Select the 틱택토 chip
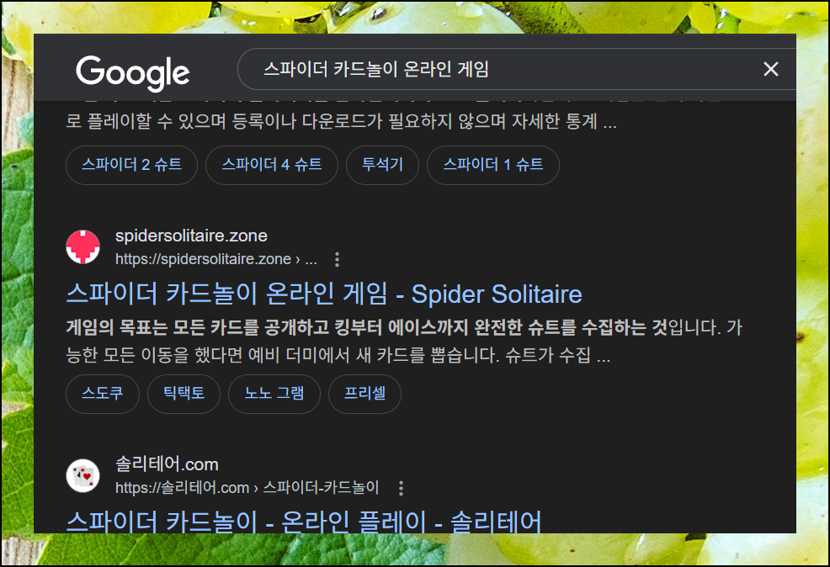Viewport: 830px width, 567px height. [x=184, y=394]
